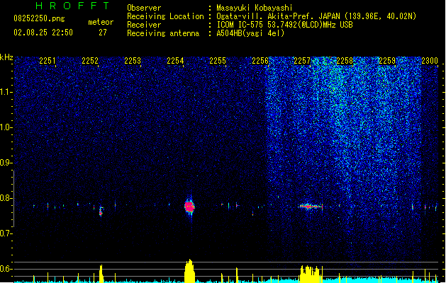446x283 pixels.
Task: Click the yellow power peak cluster near 2257
Action: [x=311, y=274]
